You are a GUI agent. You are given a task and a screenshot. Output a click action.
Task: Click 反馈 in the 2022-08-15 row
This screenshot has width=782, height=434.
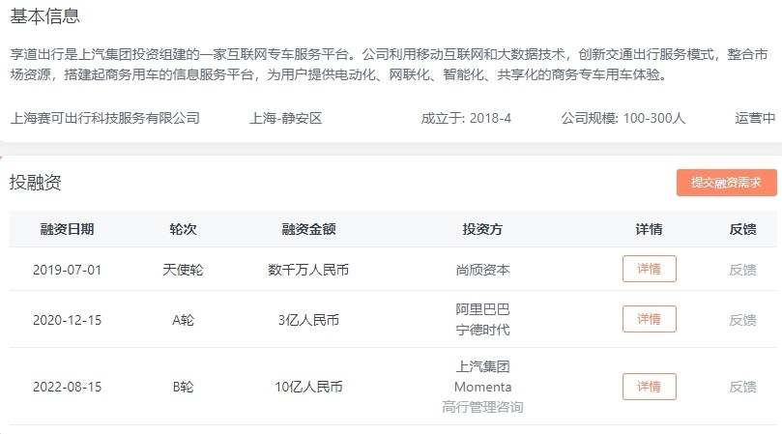pyautogui.click(x=742, y=387)
